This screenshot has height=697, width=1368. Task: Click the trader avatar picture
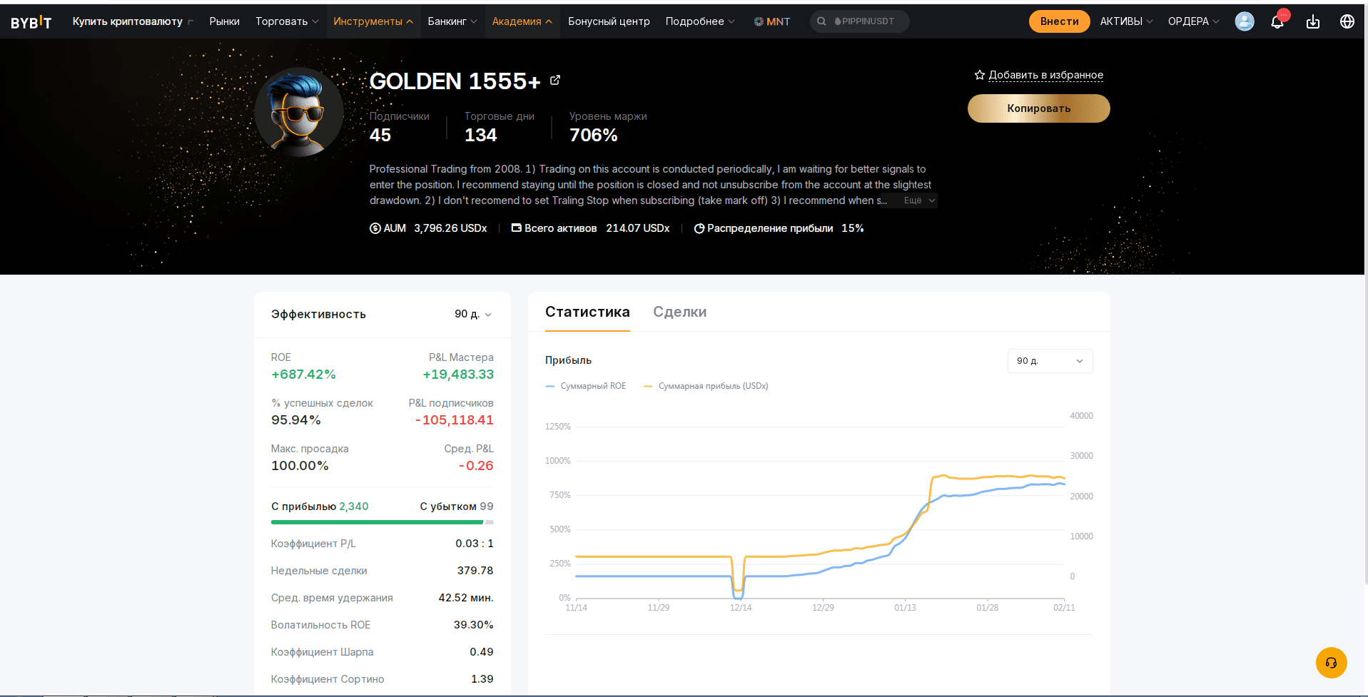pyautogui.click(x=299, y=112)
